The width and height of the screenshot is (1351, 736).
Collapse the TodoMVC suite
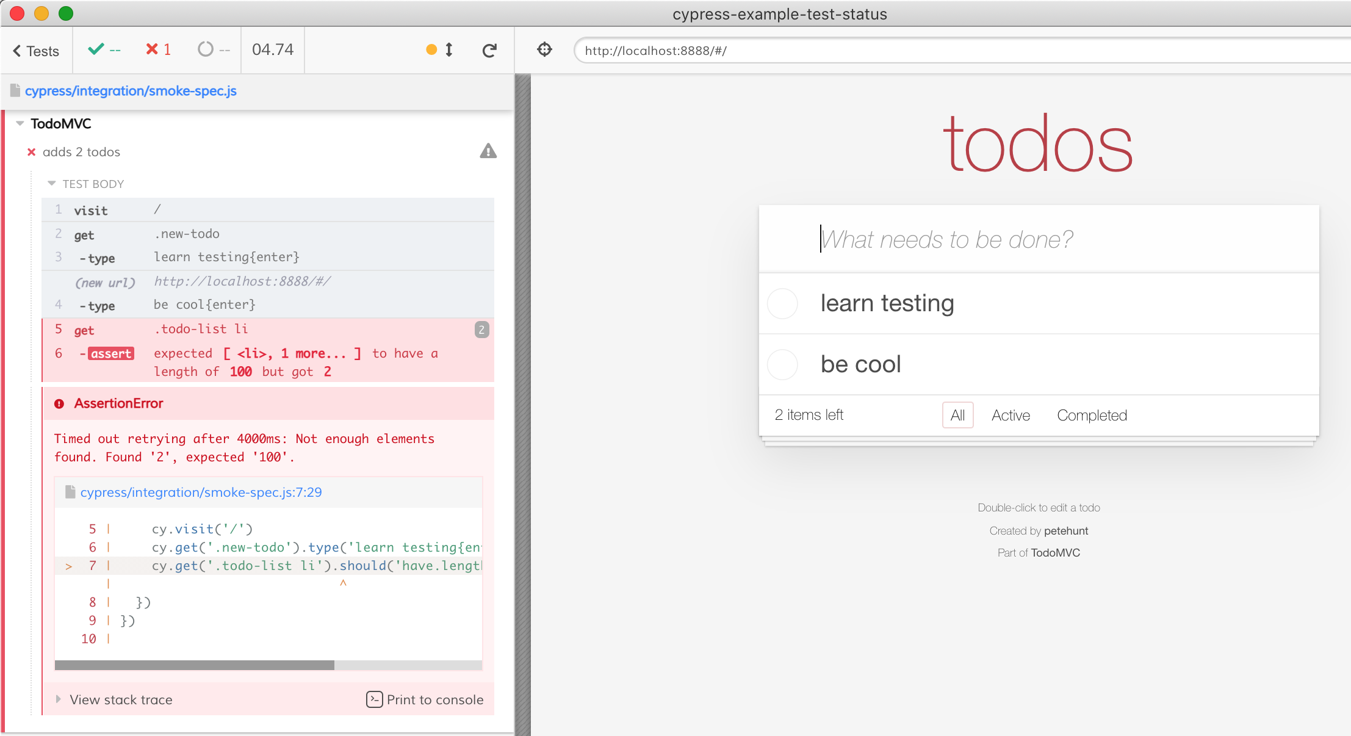(20, 123)
